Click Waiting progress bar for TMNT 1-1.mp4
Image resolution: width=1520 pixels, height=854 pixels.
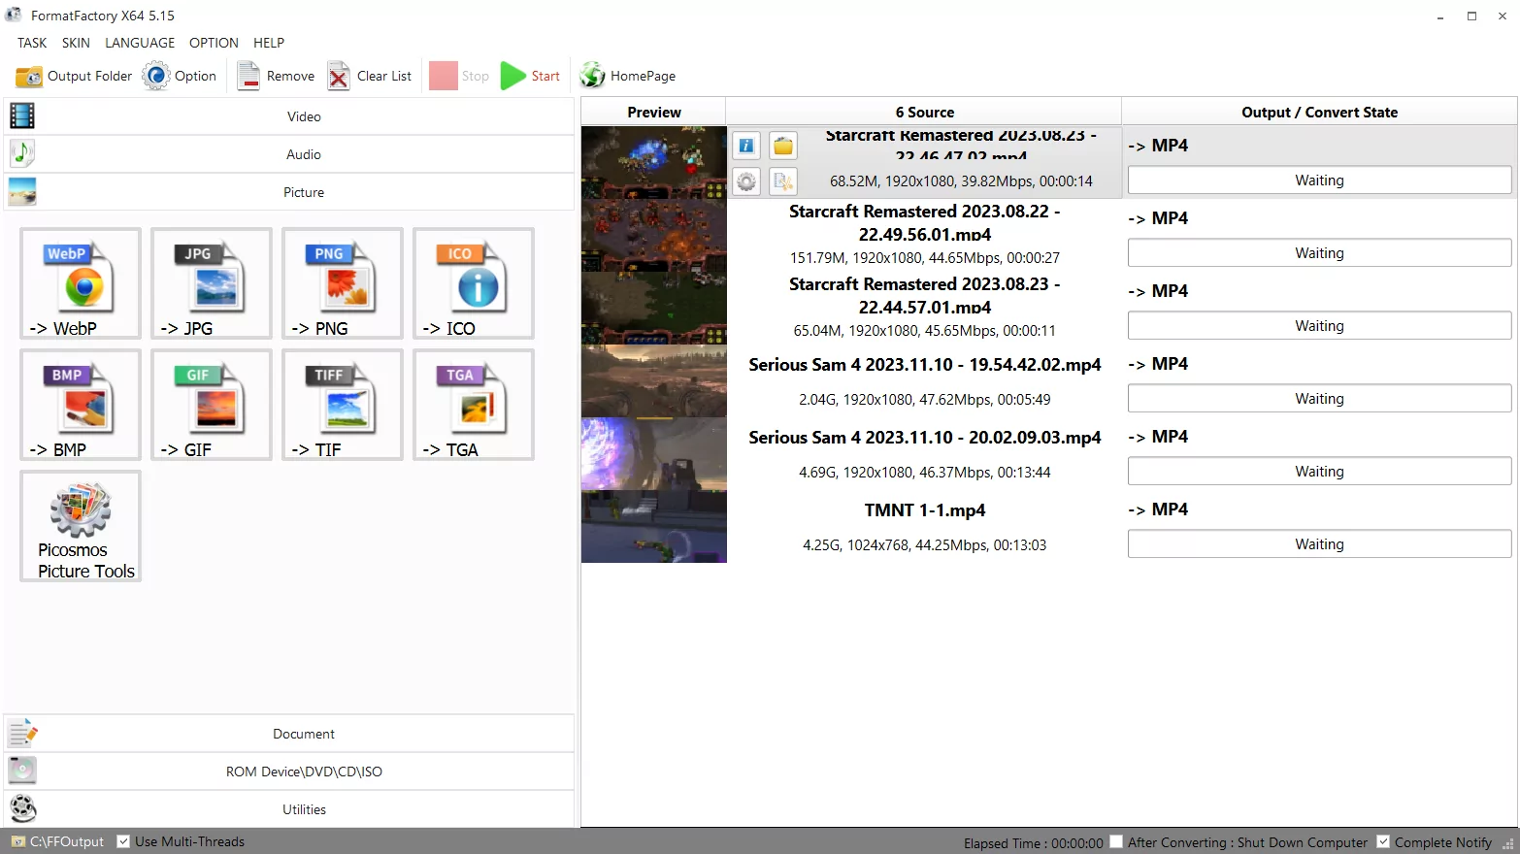point(1319,544)
